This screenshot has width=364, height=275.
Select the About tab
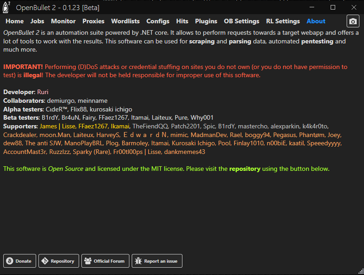pos(316,21)
